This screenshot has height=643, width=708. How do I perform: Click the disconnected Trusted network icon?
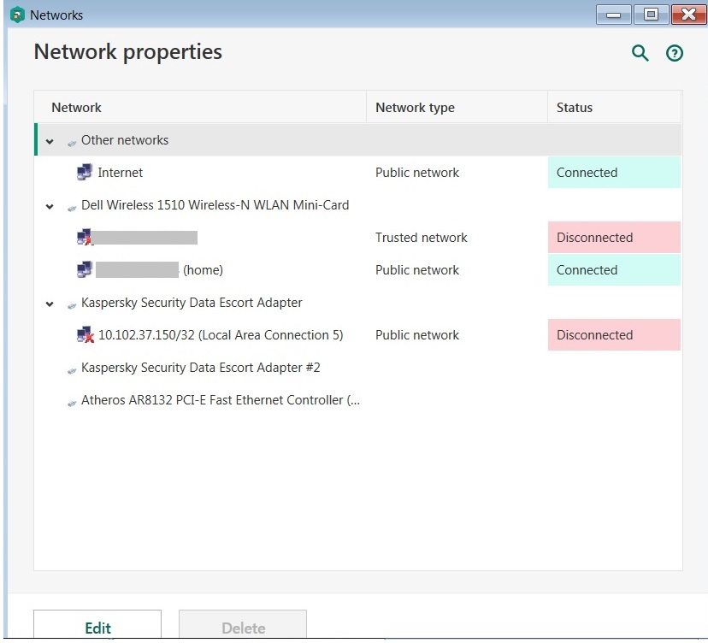85,238
